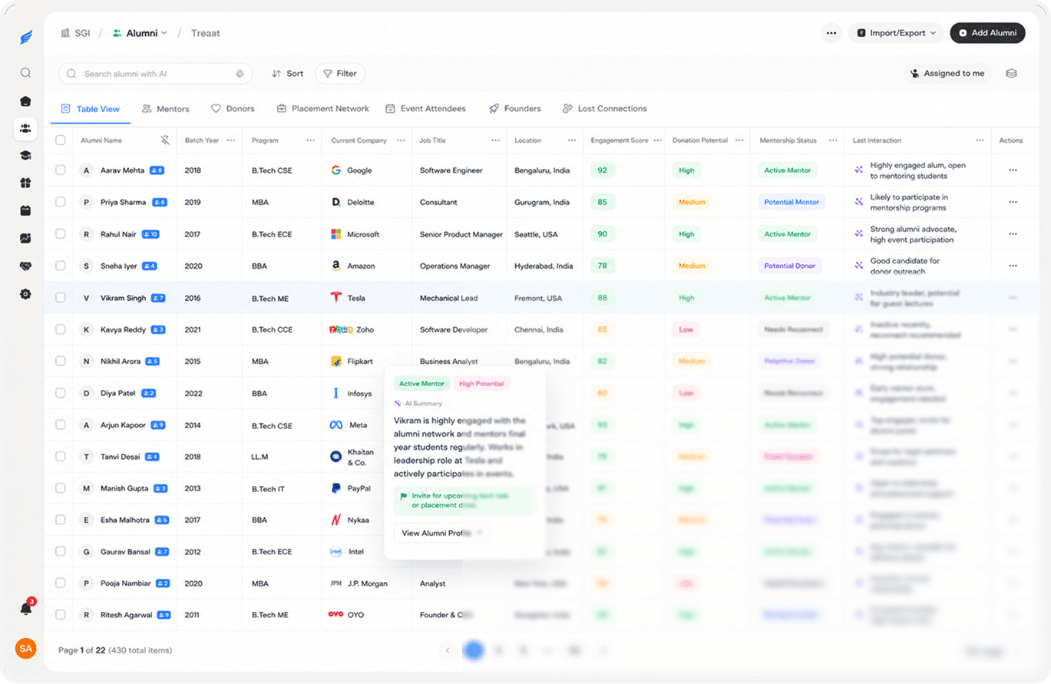Open the layers view icon beside Assigned to me
The image size is (1051, 684).
click(1011, 74)
